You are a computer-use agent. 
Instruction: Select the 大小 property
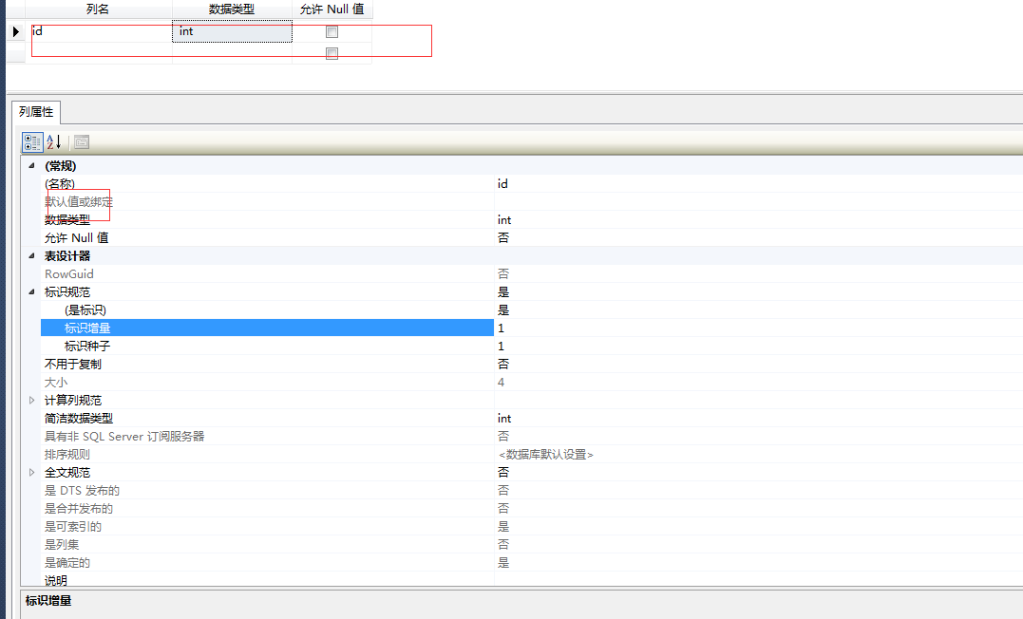coord(267,383)
